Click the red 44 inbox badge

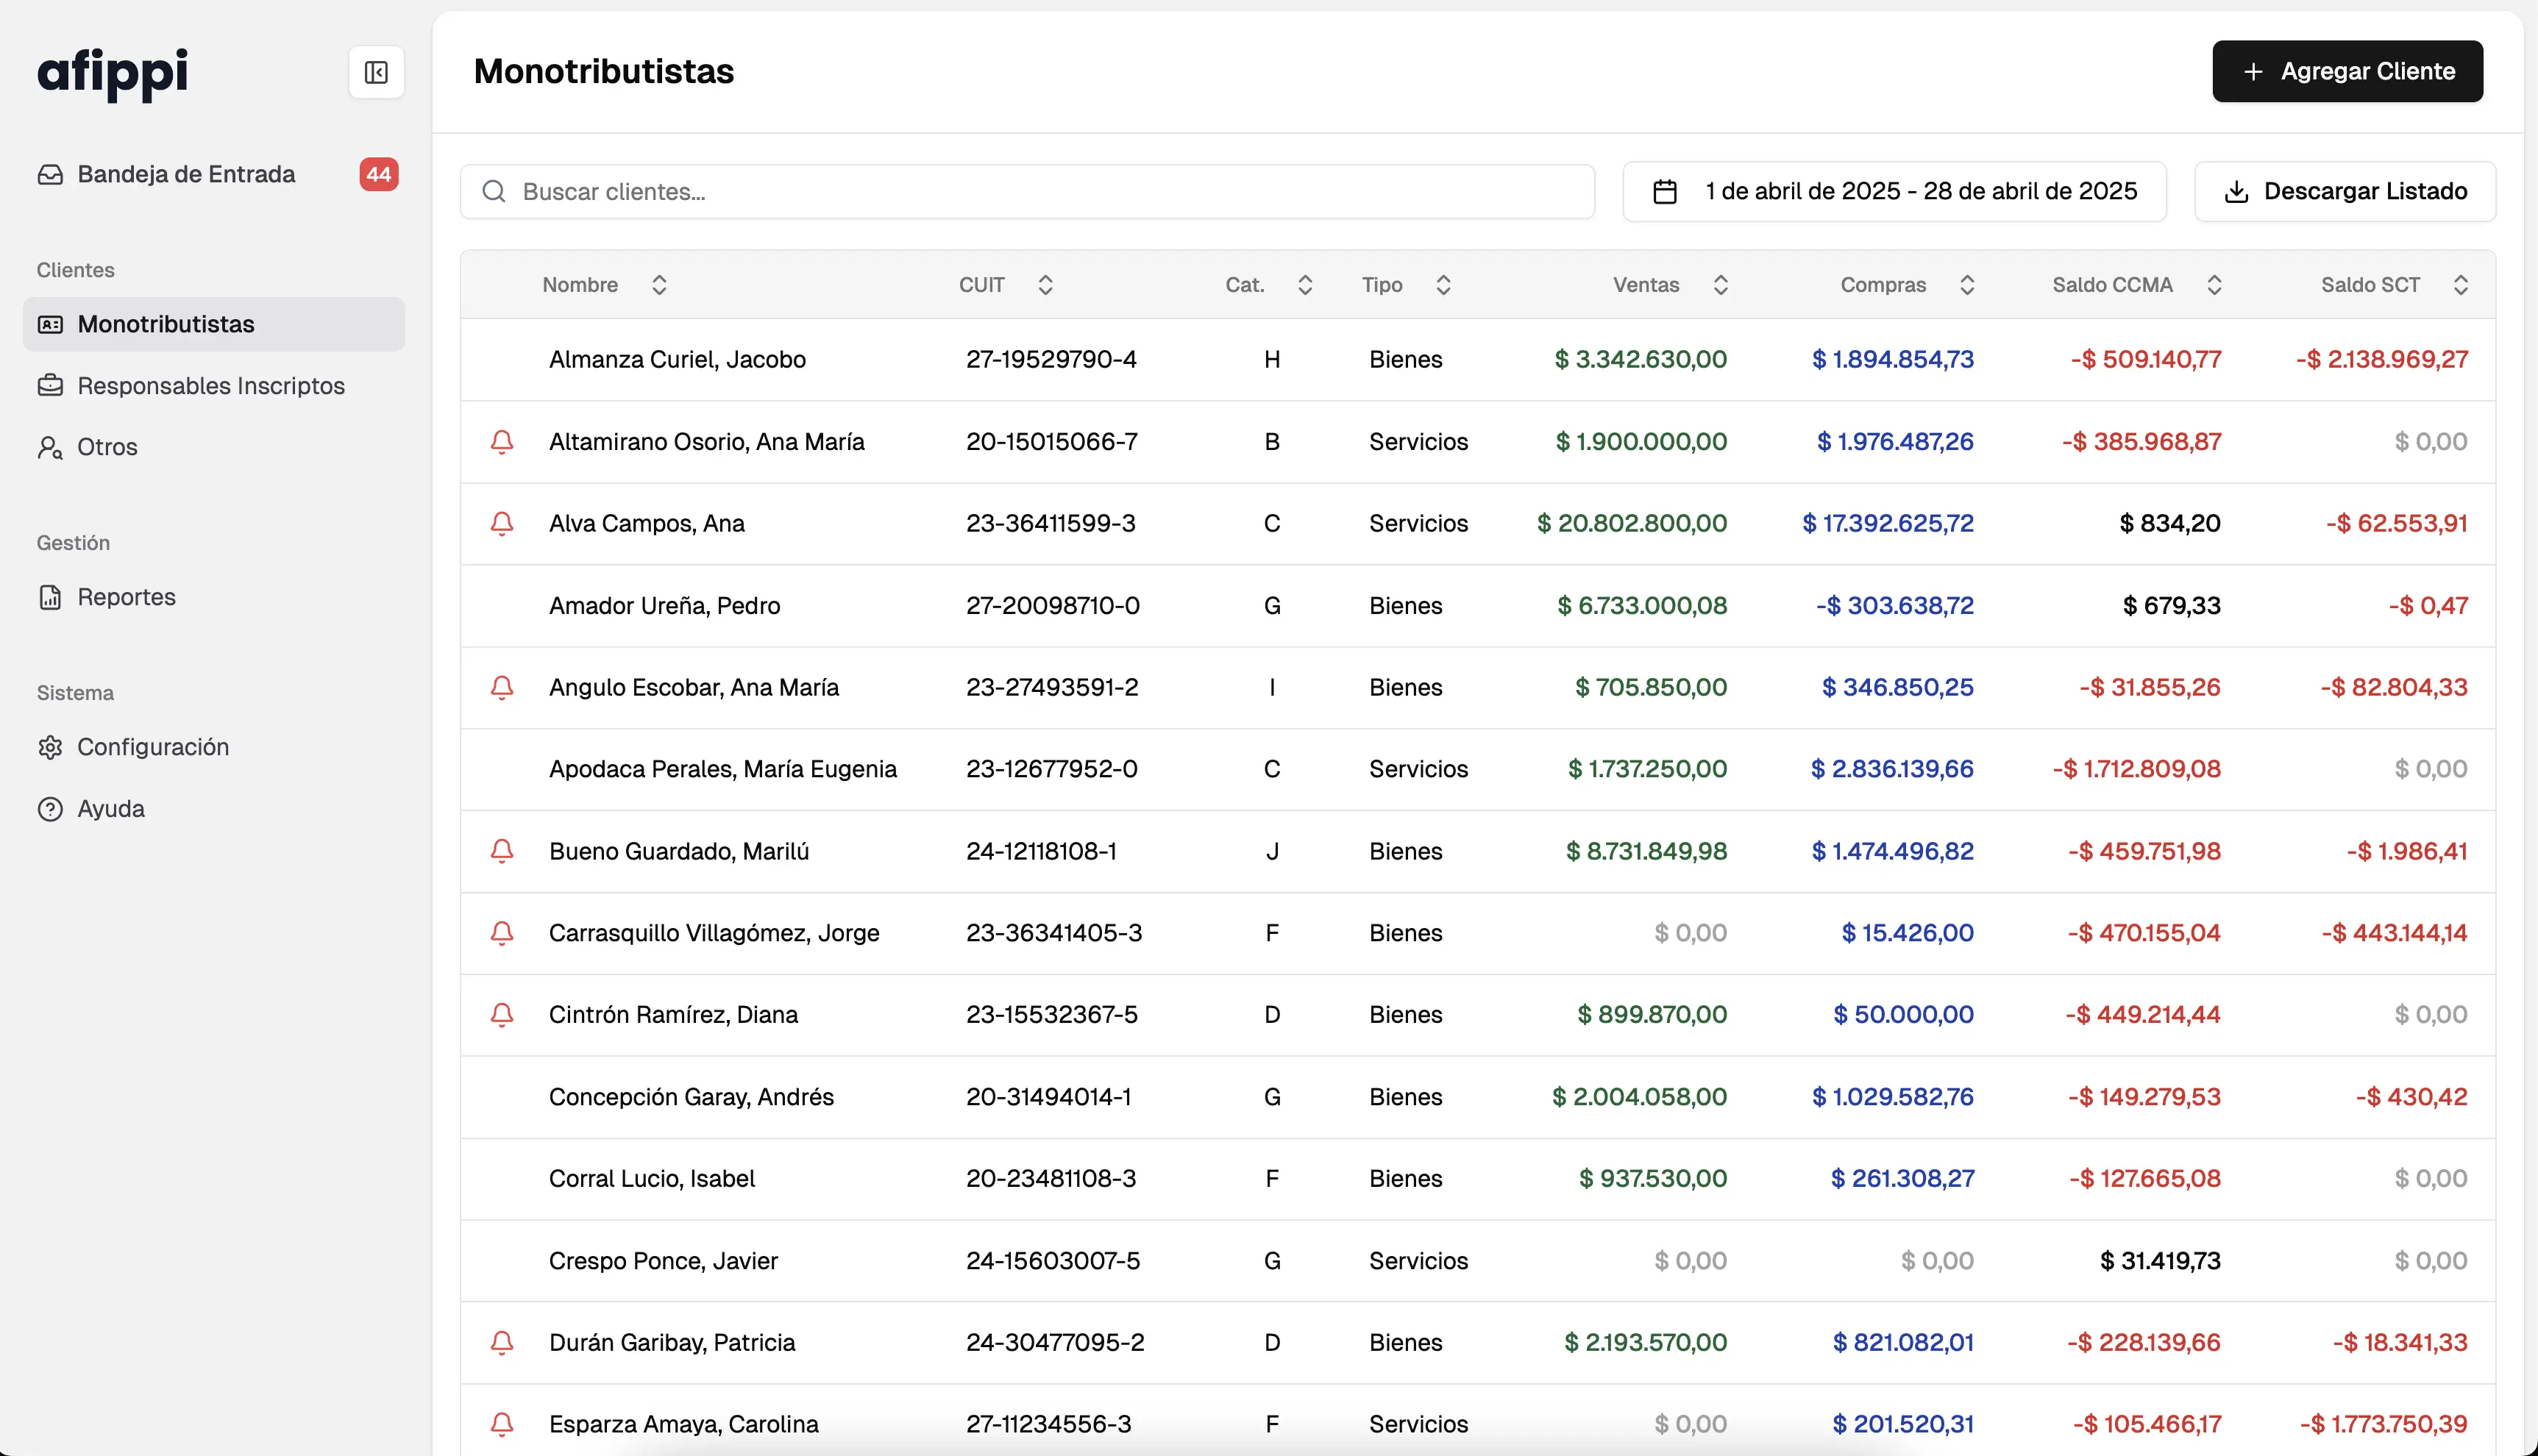click(378, 174)
